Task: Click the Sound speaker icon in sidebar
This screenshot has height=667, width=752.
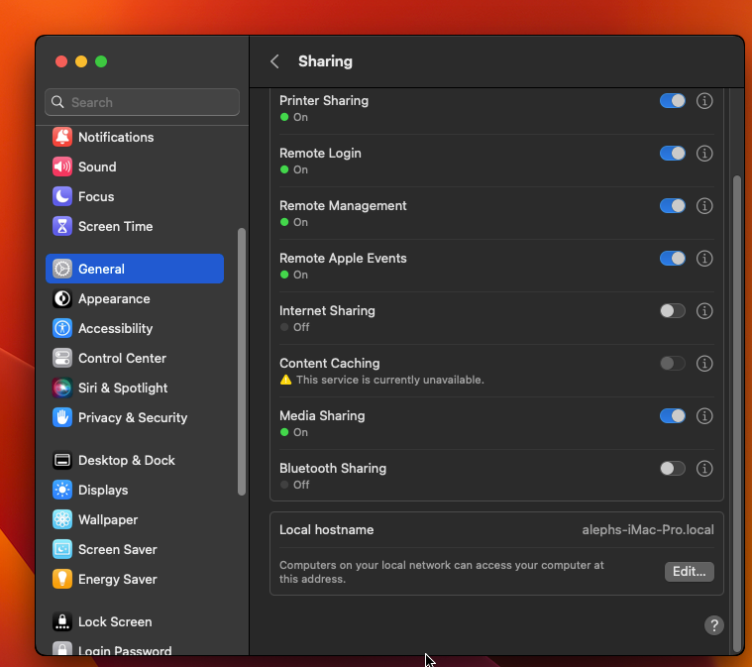Action: click(x=62, y=167)
